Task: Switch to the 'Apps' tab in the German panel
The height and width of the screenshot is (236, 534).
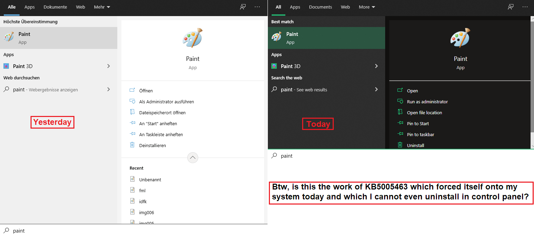Action: pos(29,7)
